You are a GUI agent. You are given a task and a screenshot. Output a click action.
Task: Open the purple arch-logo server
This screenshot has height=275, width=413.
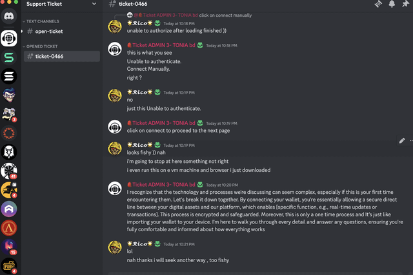(9, 208)
